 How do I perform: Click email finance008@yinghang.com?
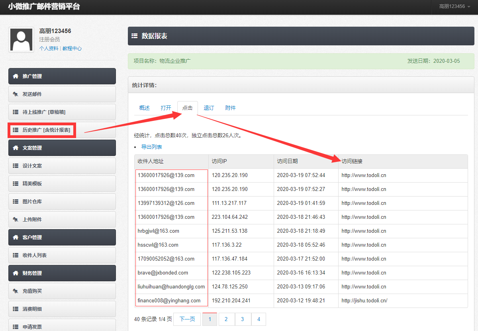click(x=169, y=301)
